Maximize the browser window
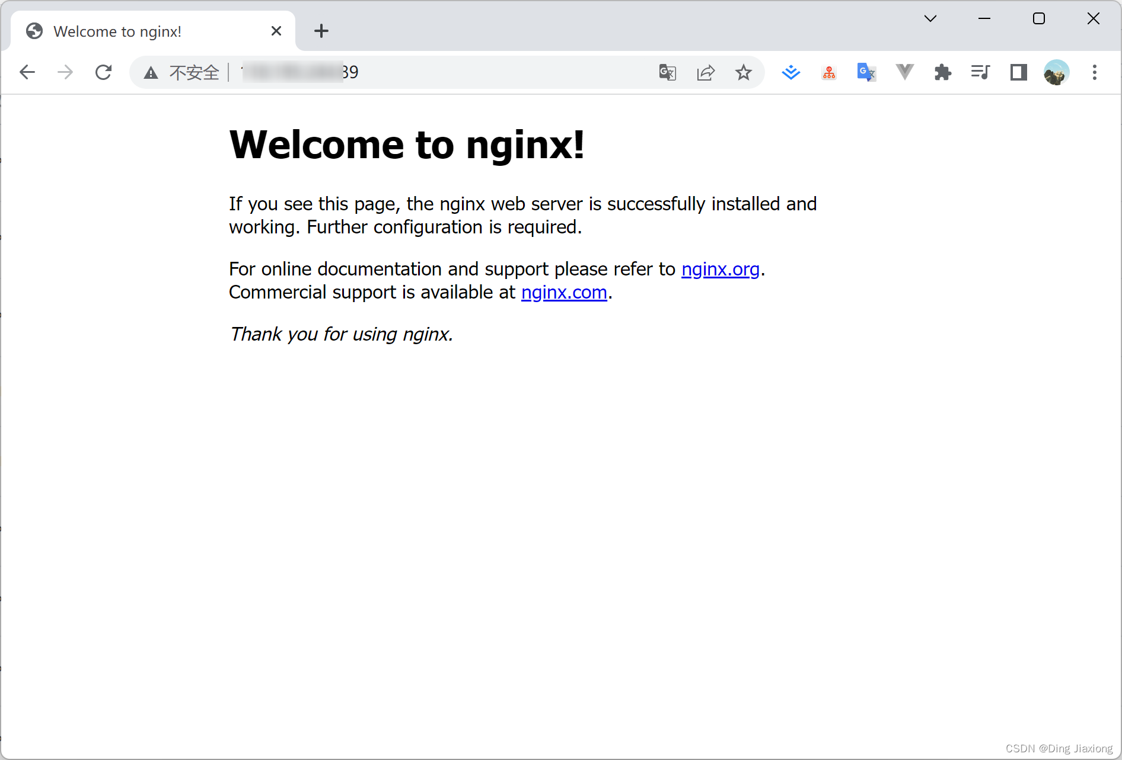Screen dimensions: 1122x760 (1039, 18)
